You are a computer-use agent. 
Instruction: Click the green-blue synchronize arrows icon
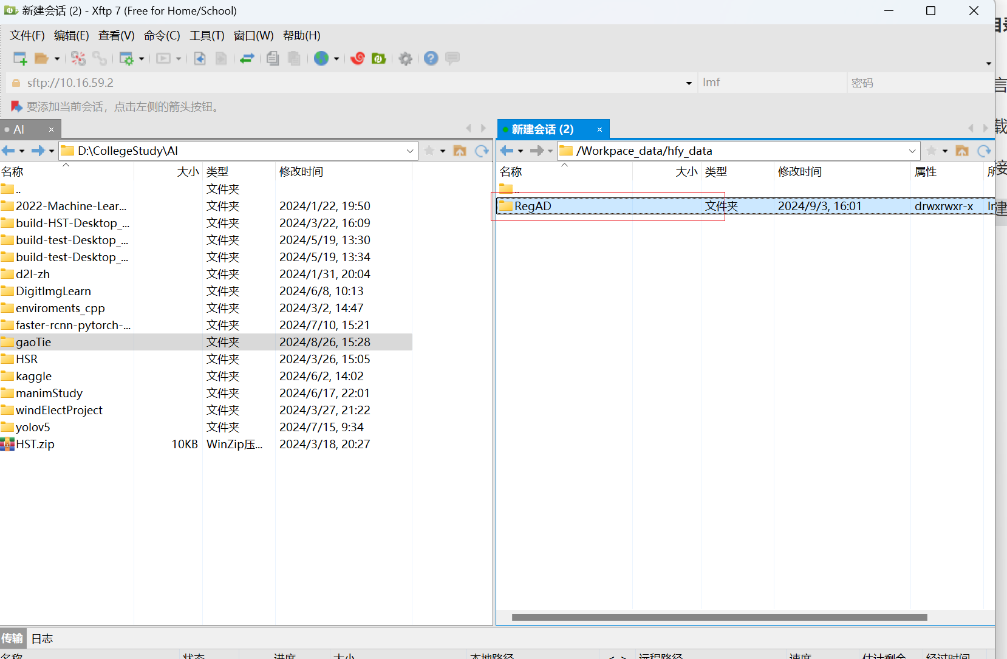(x=247, y=58)
